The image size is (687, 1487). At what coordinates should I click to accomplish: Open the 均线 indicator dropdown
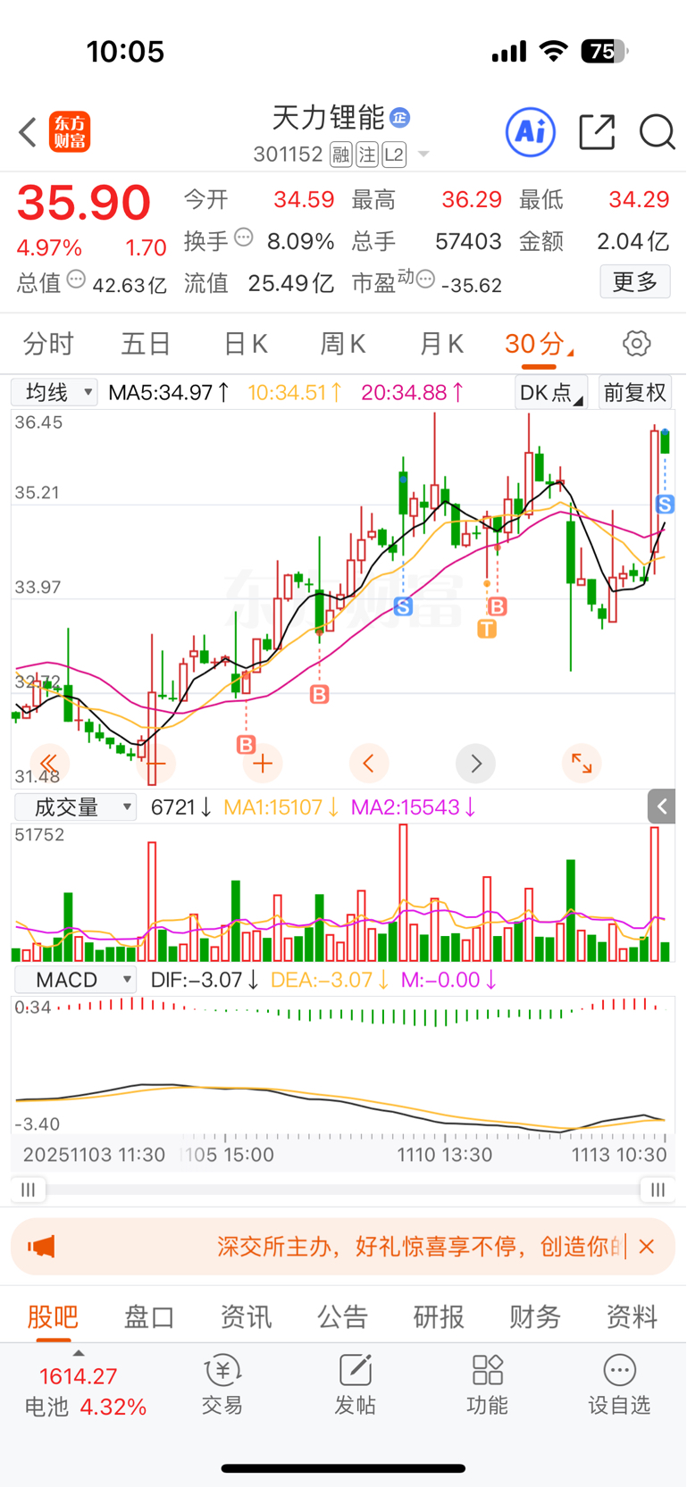(x=54, y=392)
